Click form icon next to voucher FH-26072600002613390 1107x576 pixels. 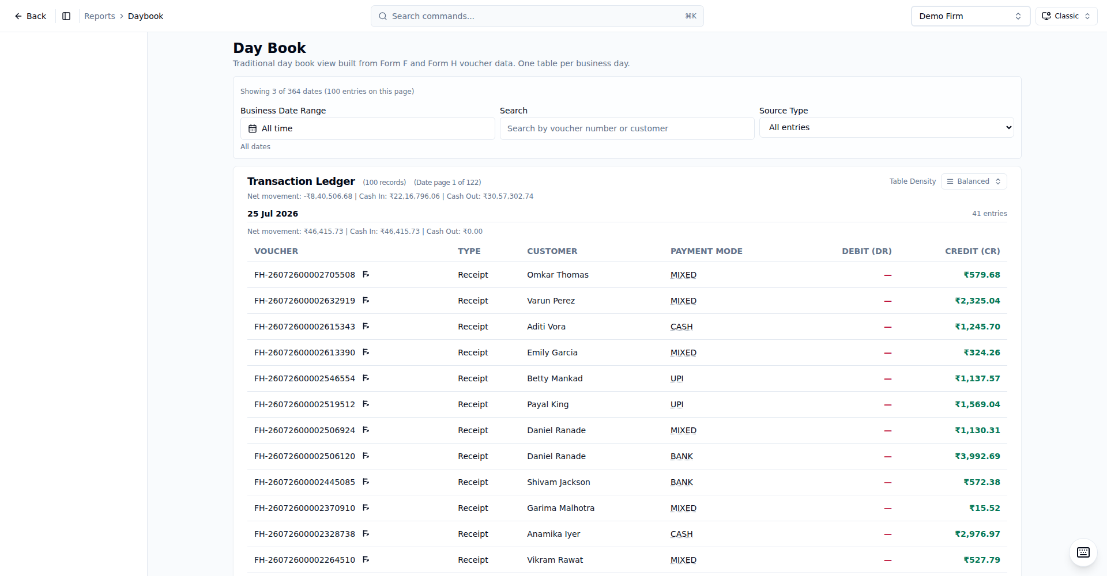(366, 353)
